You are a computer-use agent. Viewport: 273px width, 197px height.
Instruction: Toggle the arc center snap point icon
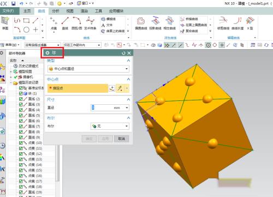tap(208, 45)
